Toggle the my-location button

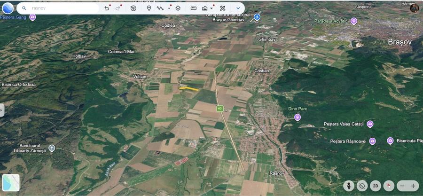pos(362,186)
